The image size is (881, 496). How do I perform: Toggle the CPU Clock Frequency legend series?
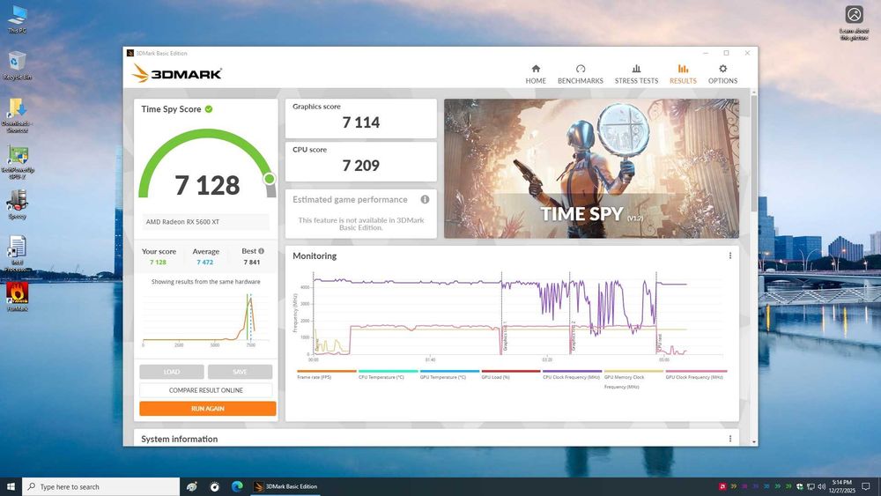(x=572, y=374)
